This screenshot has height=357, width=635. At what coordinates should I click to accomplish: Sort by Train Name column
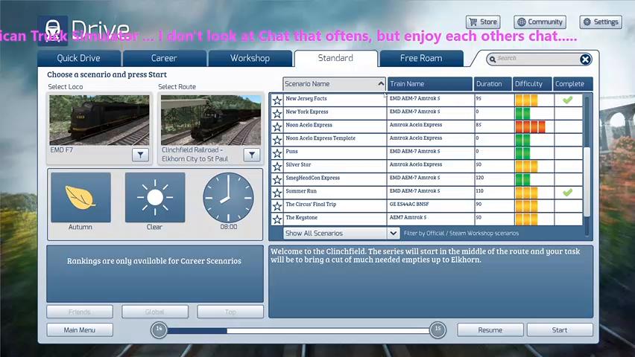coord(430,84)
